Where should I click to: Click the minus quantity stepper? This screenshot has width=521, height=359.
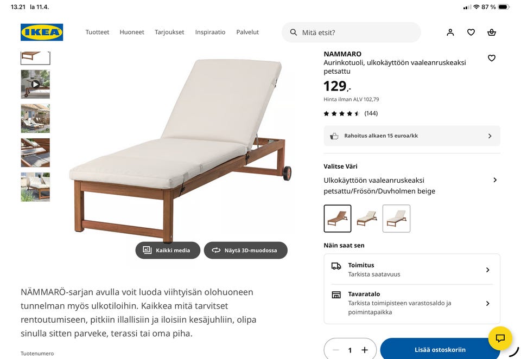pos(335,350)
